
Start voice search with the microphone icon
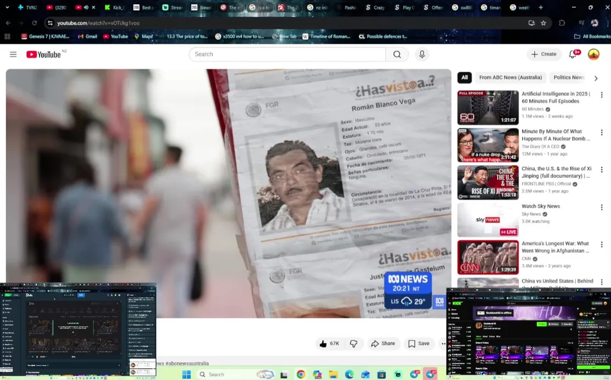[x=421, y=54]
